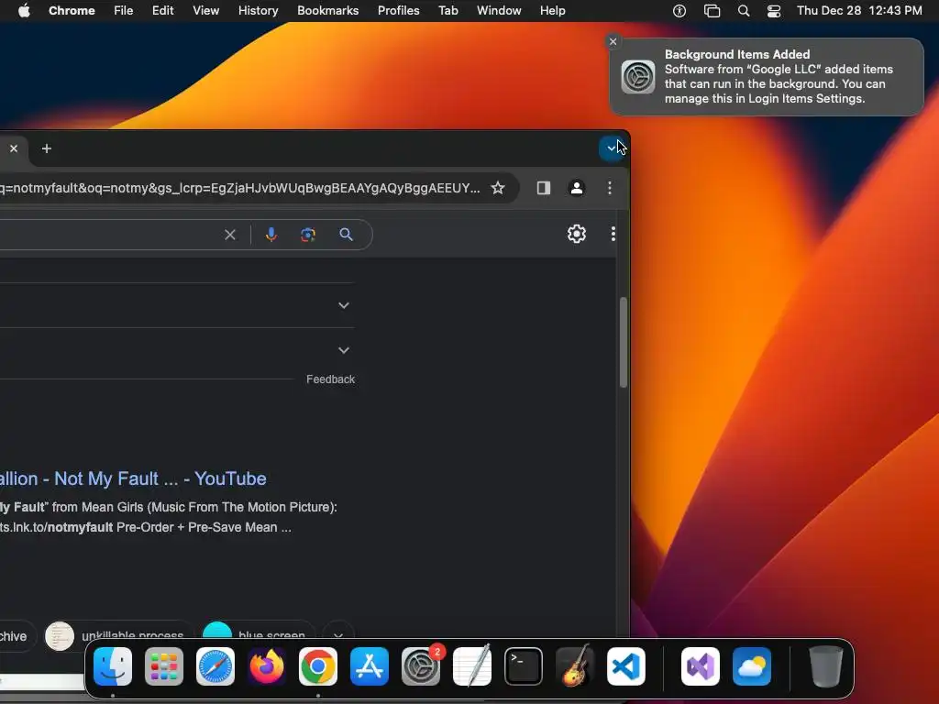
Task: Open the File menu
Action: click(x=124, y=11)
